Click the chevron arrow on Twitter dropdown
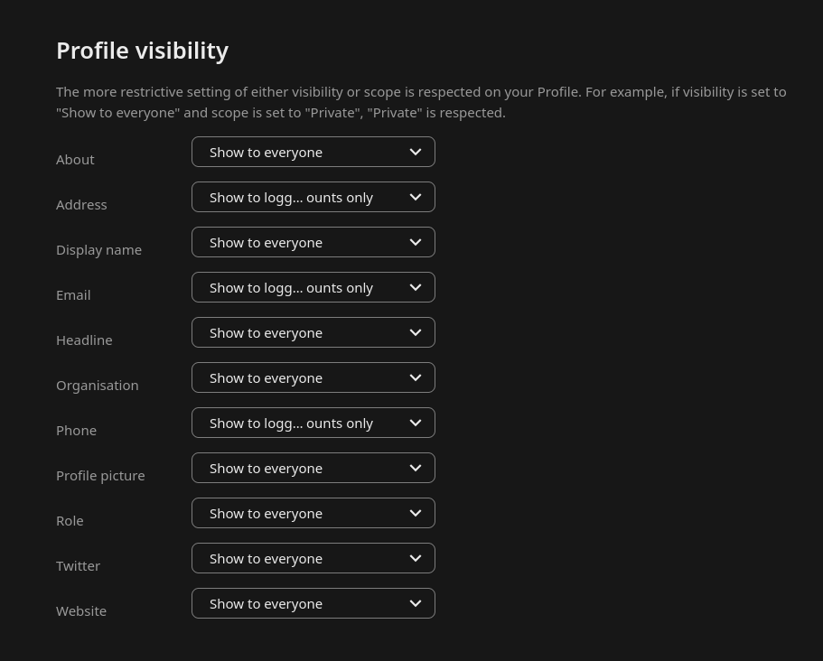The image size is (823, 661). pyautogui.click(x=416, y=558)
